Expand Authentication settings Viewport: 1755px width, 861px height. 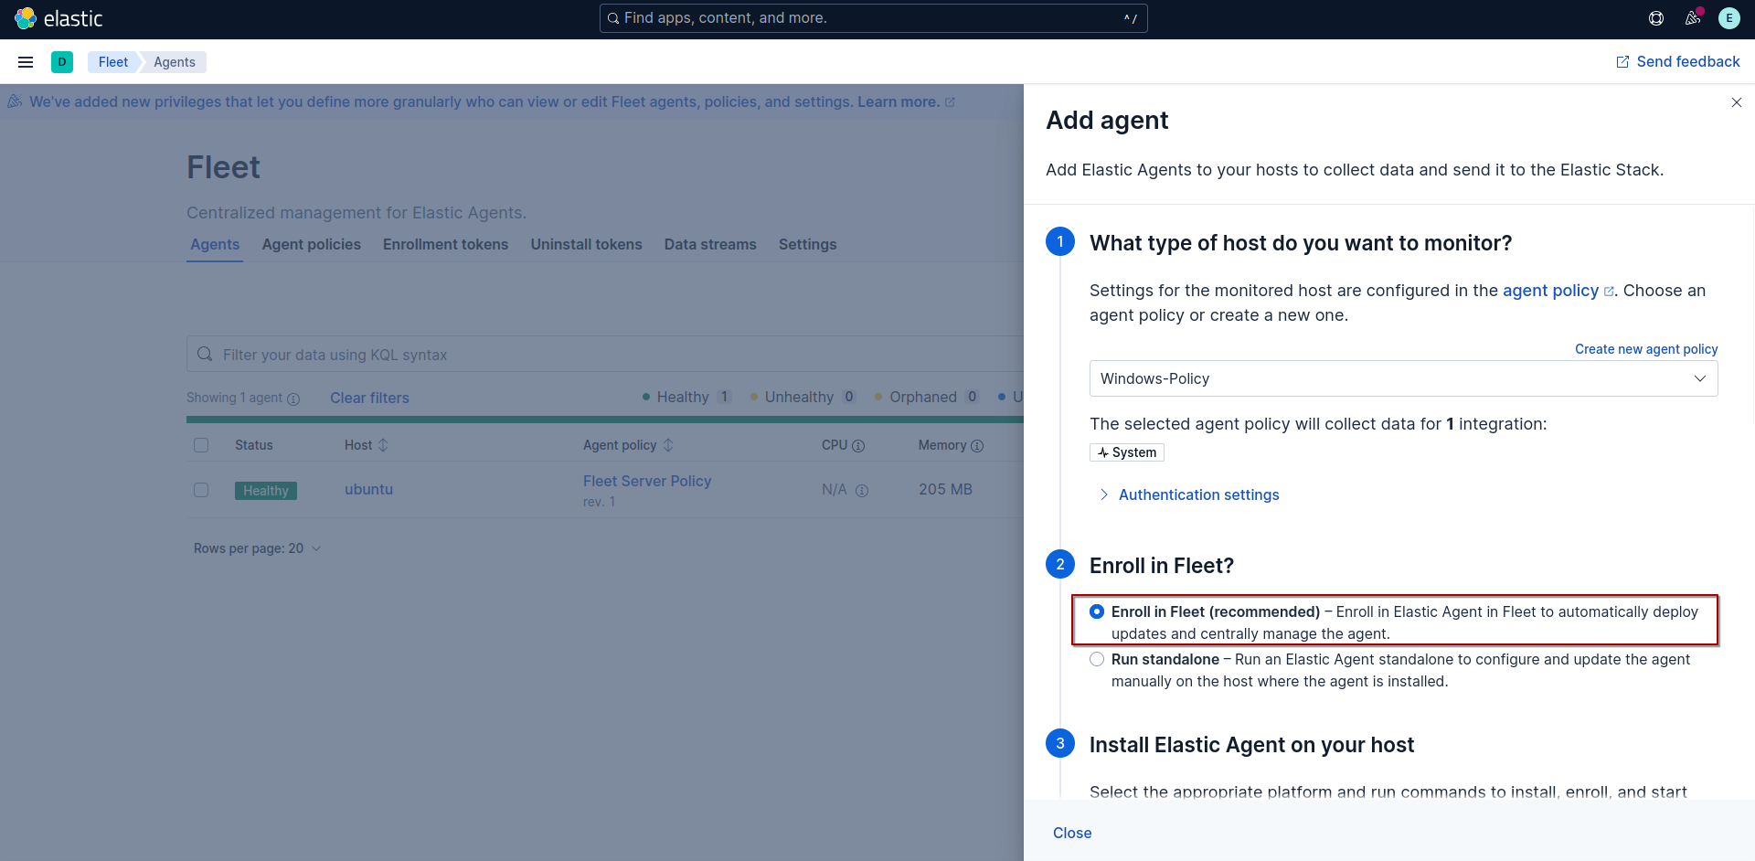coord(1188,494)
